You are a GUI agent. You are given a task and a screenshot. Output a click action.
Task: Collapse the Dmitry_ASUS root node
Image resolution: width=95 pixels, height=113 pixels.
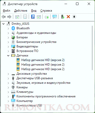pos(4,24)
